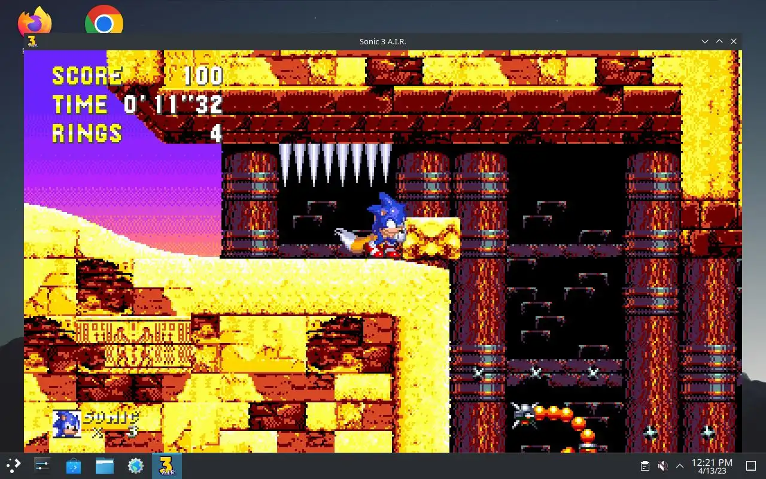Open the application launcher in the taskbar

[13, 465]
